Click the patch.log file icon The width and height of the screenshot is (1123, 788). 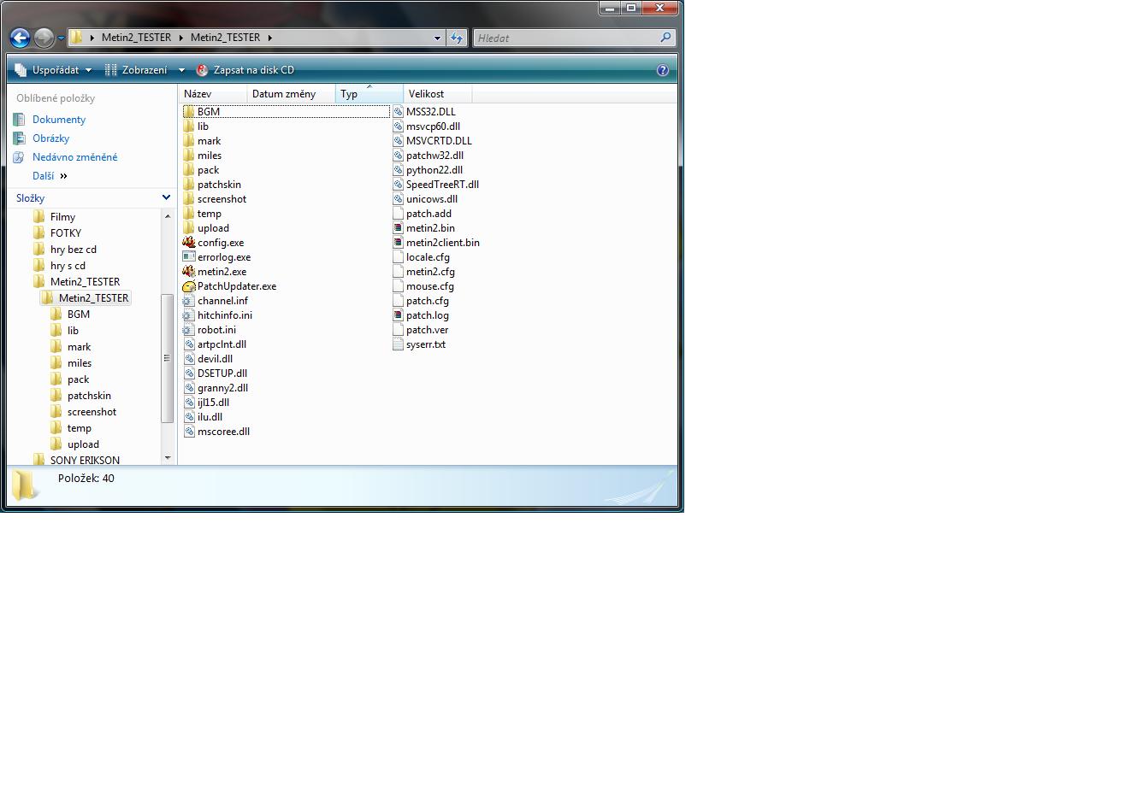(398, 315)
